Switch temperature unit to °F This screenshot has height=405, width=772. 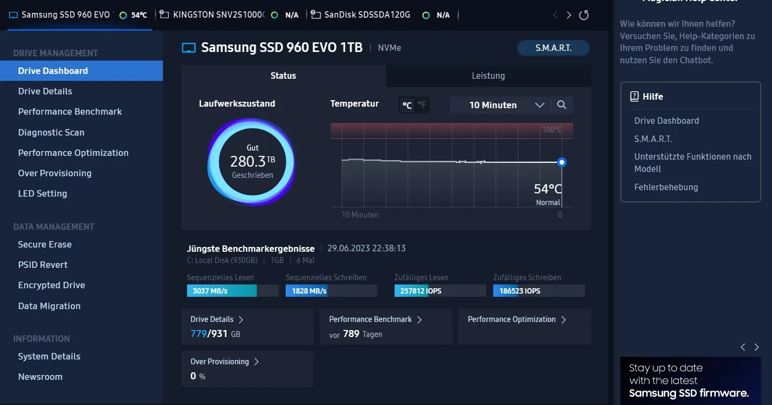(422, 105)
